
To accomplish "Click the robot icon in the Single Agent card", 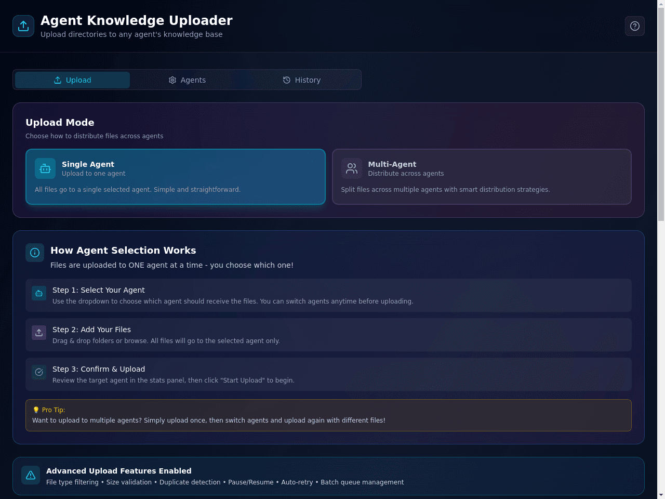I will pos(45,168).
